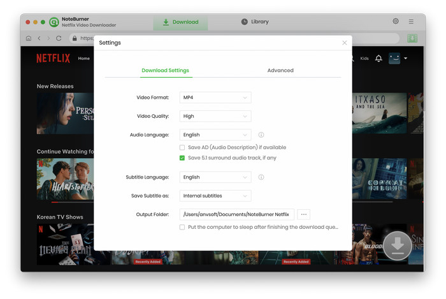446x299 pixels.
Task: Open the Subtitle Language dropdown
Action: tap(215, 177)
